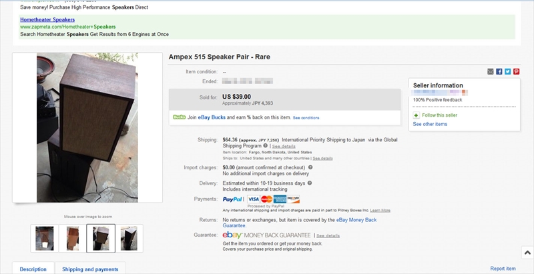This screenshot has height=274, width=534.
Task: See details for Ships to countries
Action: click(322, 159)
